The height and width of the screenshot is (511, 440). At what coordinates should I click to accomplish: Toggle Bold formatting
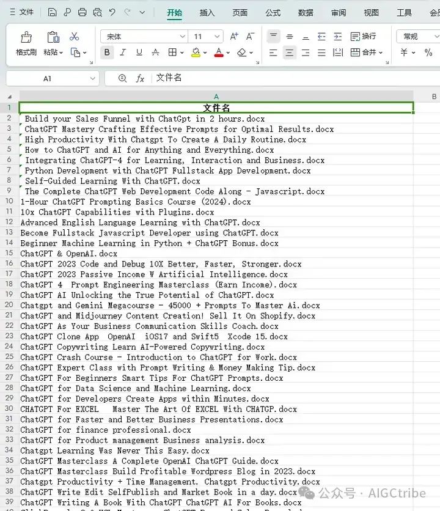[x=107, y=52]
